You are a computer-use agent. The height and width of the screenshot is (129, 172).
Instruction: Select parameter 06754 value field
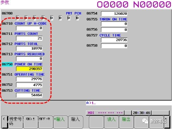[114, 14]
